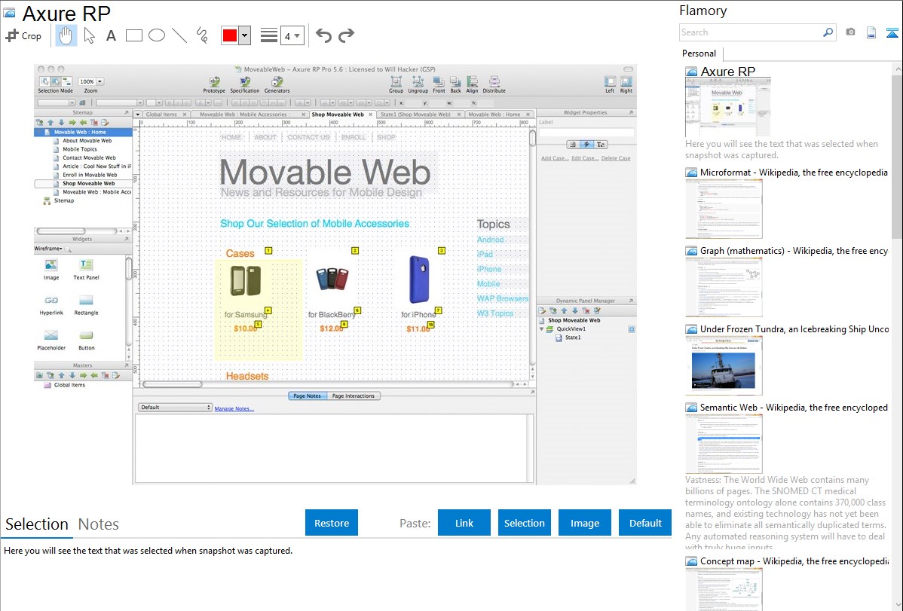903x611 pixels.
Task: Click the Restore button
Action: click(332, 523)
